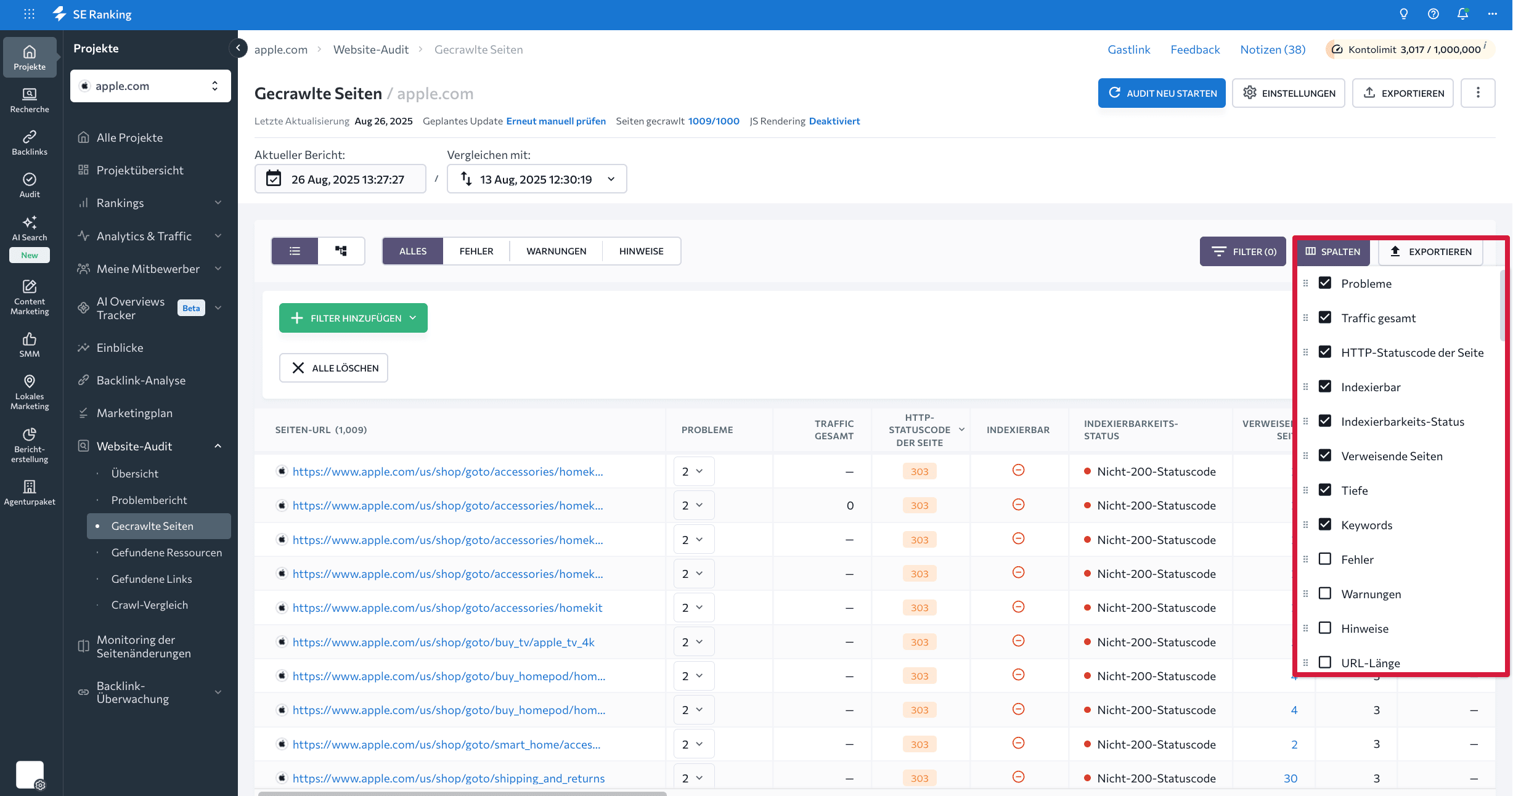Open Einstellungen button
This screenshot has height=796, width=1513.
tap(1289, 93)
